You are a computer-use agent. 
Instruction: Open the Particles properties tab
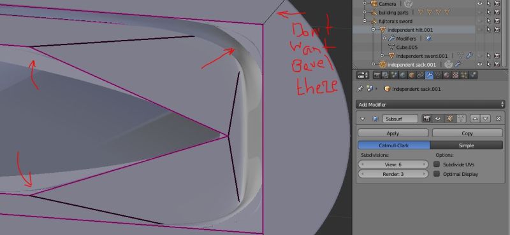coord(465,75)
